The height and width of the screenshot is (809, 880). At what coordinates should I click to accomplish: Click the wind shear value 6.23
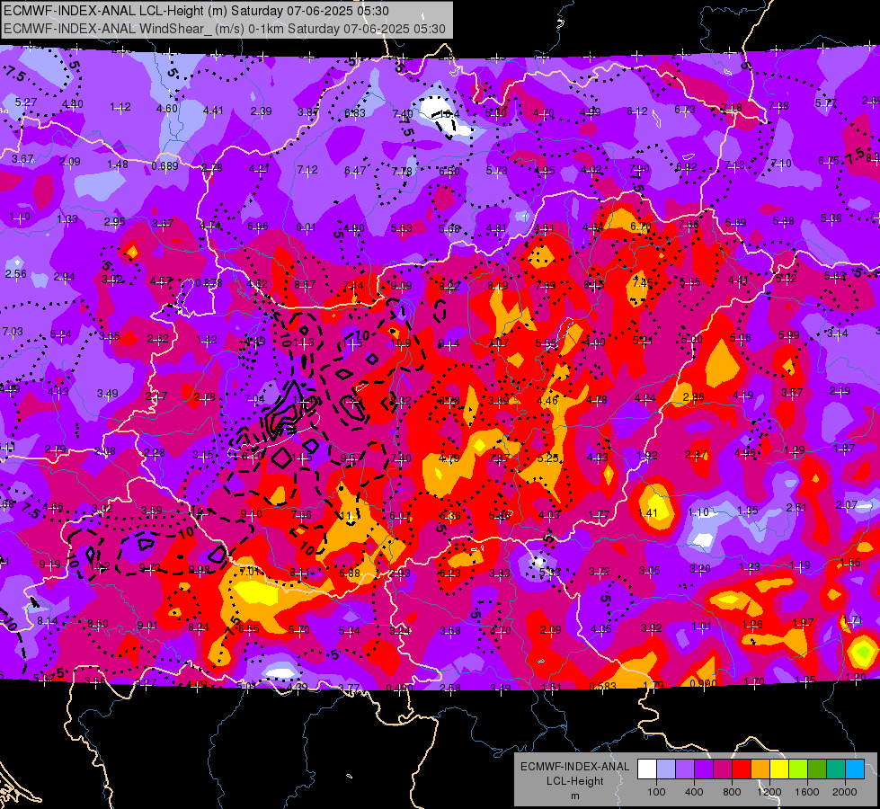click(450, 573)
